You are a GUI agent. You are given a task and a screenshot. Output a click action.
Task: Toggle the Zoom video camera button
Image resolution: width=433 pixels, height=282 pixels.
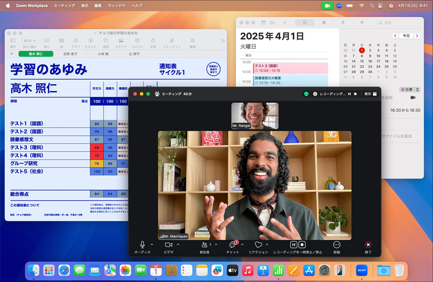[169, 245]
